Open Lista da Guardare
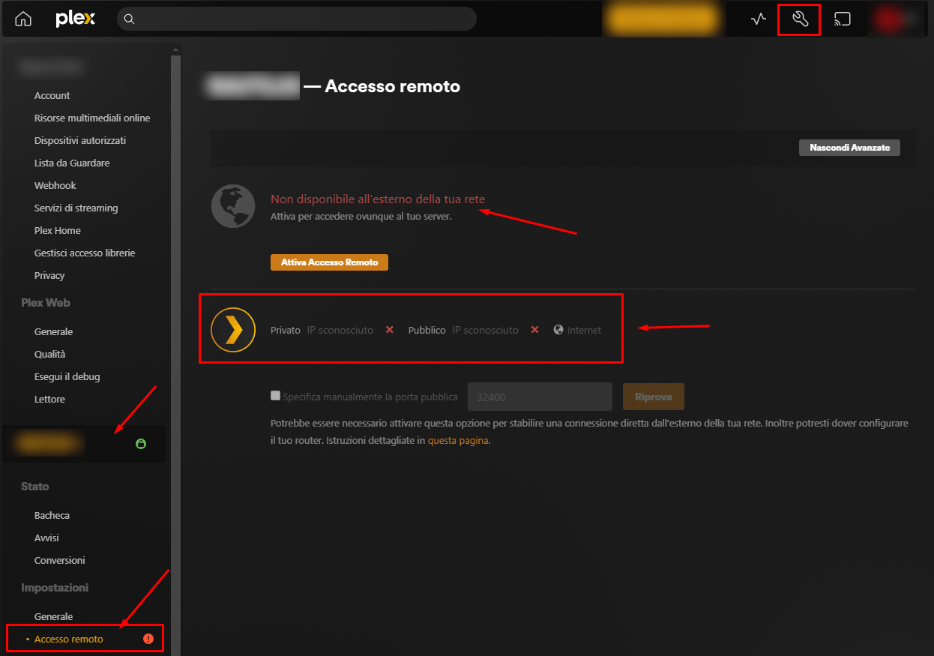Image resolution: width=934 pixels, height=656 pixels. [72, 163]
